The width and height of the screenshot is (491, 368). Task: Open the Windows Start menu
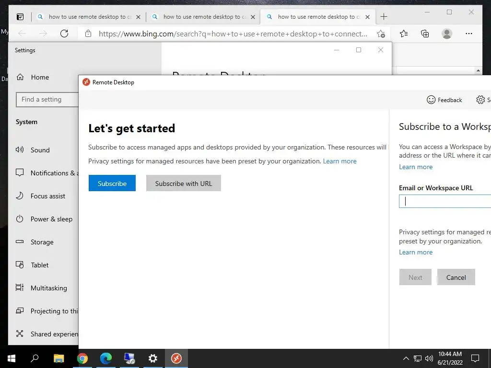12,358
